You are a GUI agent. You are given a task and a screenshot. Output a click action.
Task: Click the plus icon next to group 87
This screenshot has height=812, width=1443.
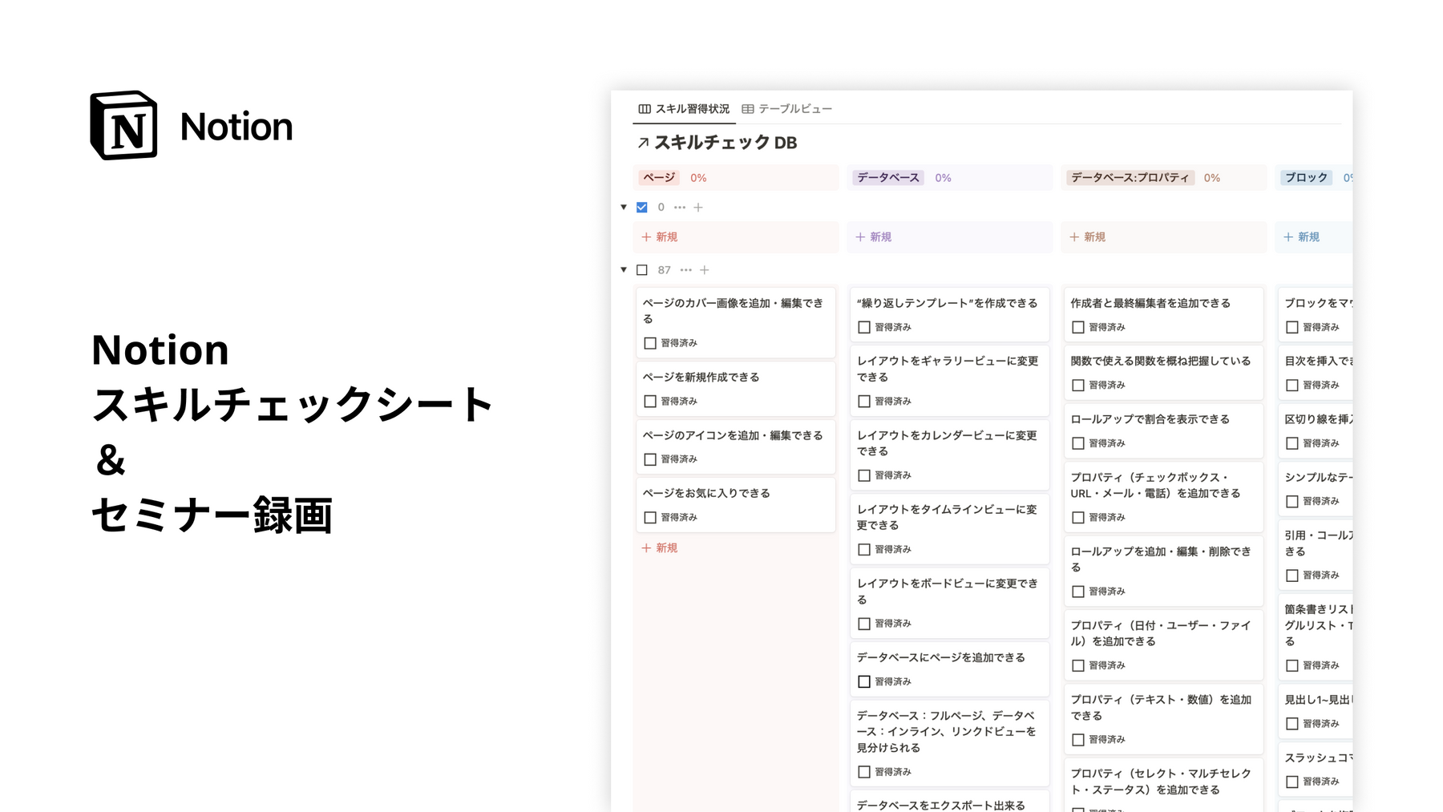click(705, 270)
